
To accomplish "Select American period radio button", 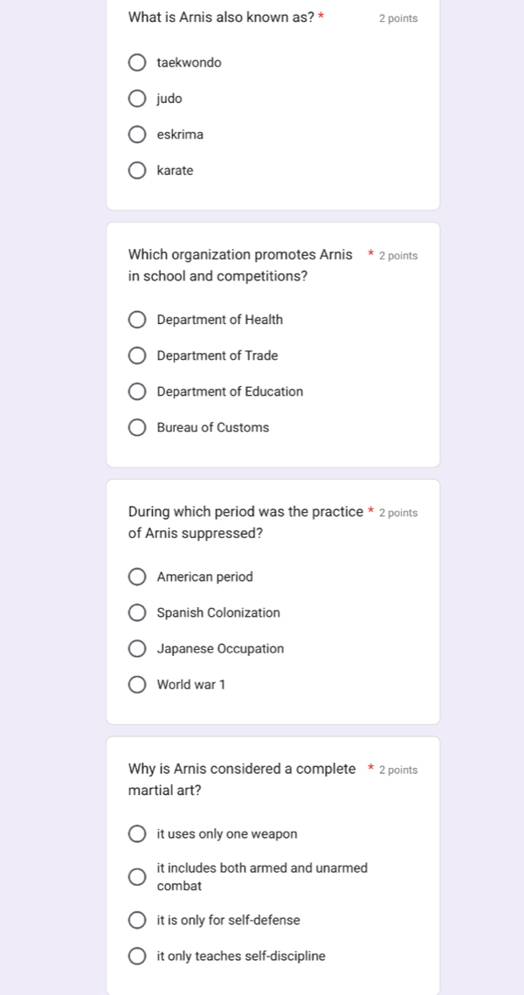I will coord(137,577).
